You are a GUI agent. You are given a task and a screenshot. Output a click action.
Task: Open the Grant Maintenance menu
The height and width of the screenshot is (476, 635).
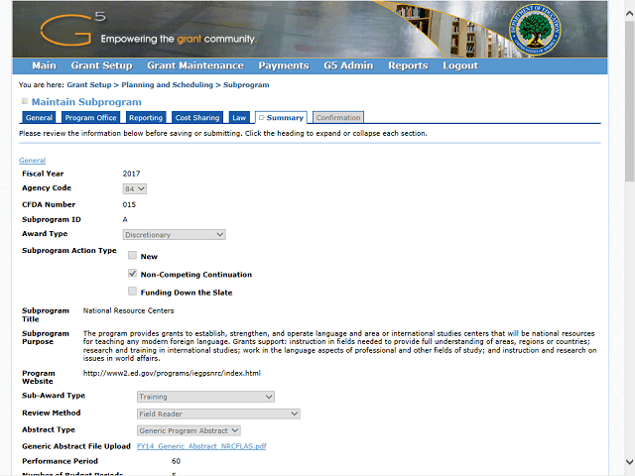[195, 65]
